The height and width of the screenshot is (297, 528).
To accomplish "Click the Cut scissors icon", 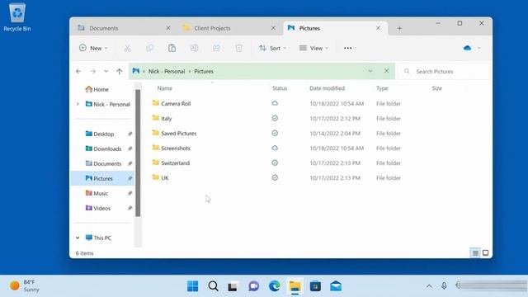I will click(x=127, y=48).
